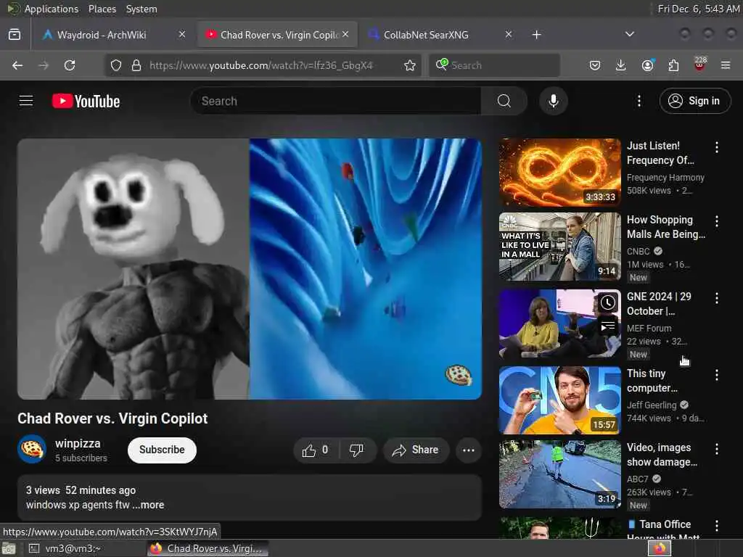Open options for How Shopping Malls video

click(716, 221)
